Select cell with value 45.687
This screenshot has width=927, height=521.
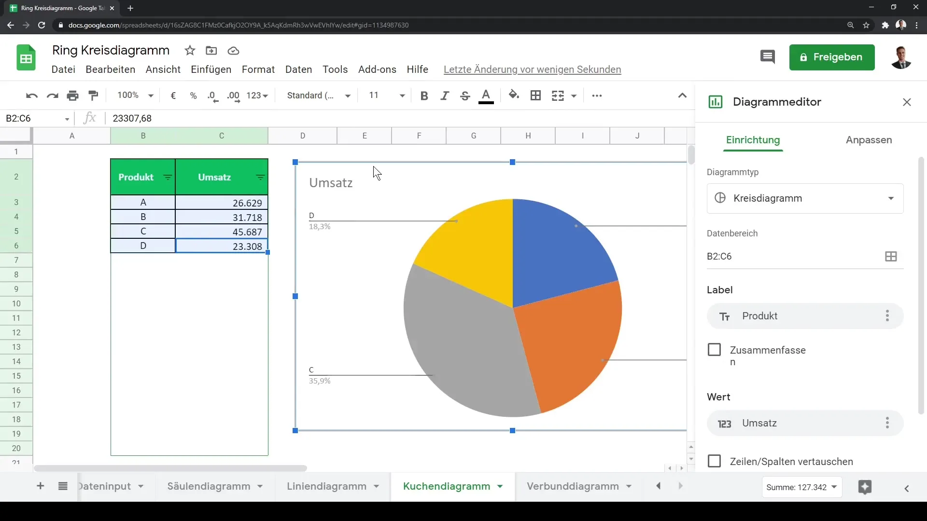tap(222, 232)
